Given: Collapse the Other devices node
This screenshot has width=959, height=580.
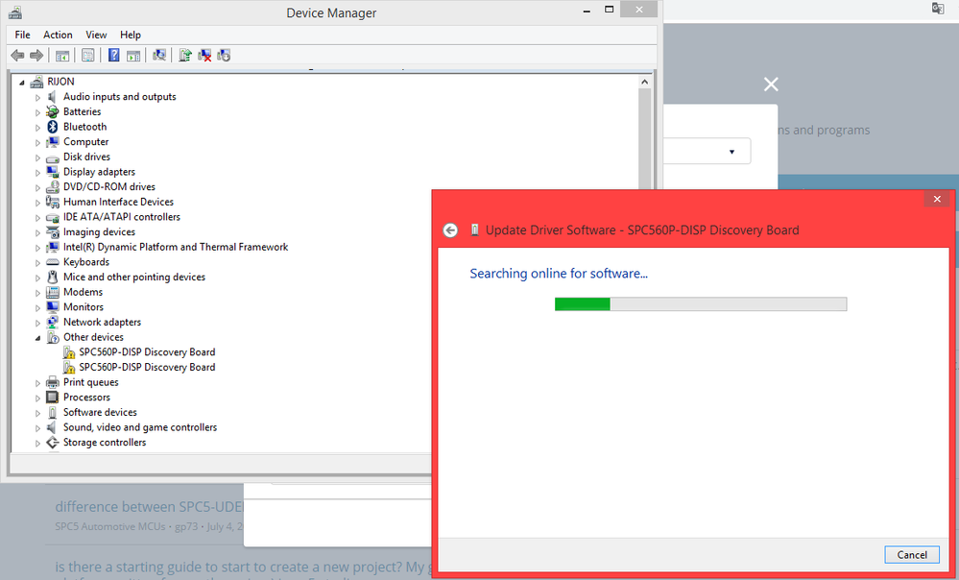Looking at the screenshot, I should (x=38, y=338).
